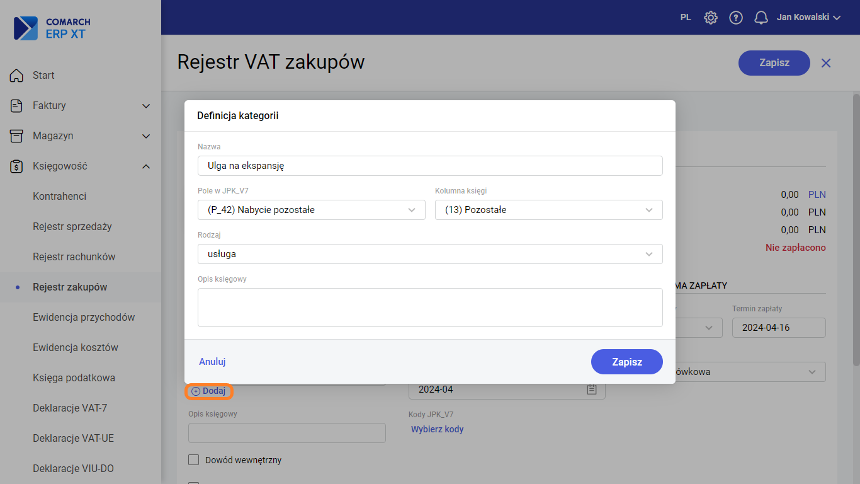Image resolution: width=860 pixels, height=484 pixels.
Task: Collapse the Księgowość menu section
Action: coord(146,166)
